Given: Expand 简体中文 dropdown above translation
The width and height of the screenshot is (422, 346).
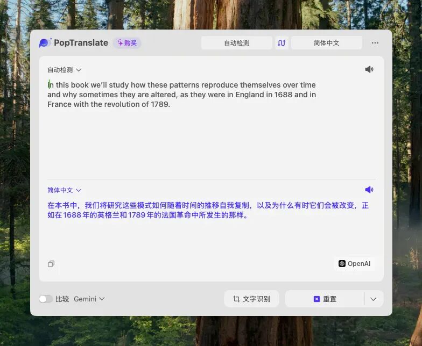Looking at the screenshot, I should (65, 190).
